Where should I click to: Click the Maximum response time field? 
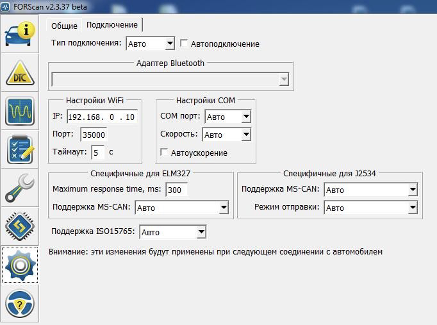point(176,190)
